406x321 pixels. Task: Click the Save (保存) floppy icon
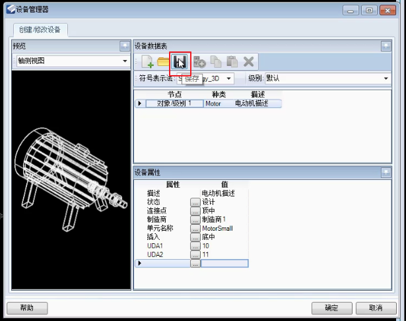tap(180, 62)
